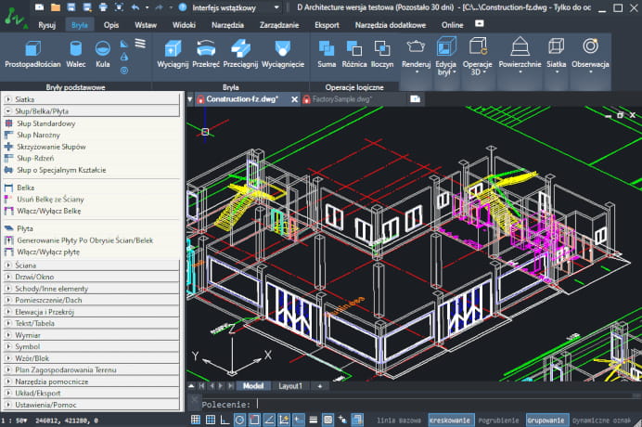
Task: Click the print icon
Action: (103, 7)
